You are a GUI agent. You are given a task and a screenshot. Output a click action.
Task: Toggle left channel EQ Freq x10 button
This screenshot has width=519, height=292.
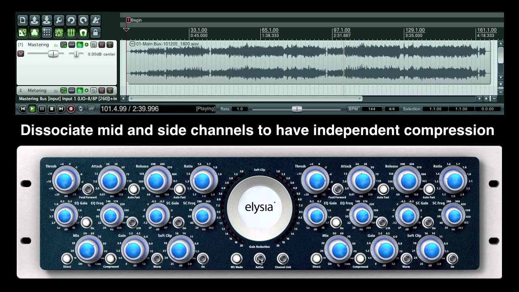coord(132,222)
